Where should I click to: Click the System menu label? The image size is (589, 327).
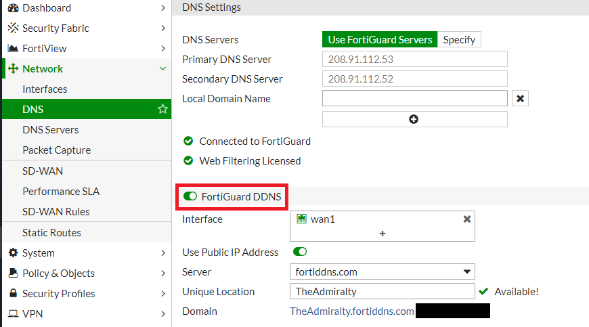[x=39, y=253]
